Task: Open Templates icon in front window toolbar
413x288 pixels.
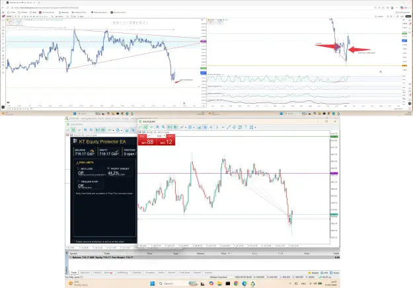Action: (199, 127)
